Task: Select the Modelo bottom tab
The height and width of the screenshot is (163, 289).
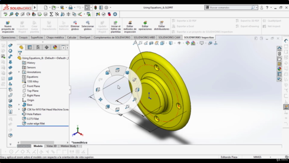Action: (x=38, y=146)
